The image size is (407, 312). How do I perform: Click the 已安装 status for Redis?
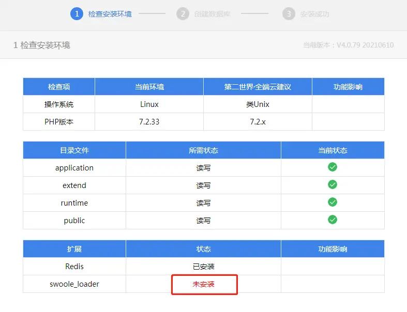[x=204, y=267]
